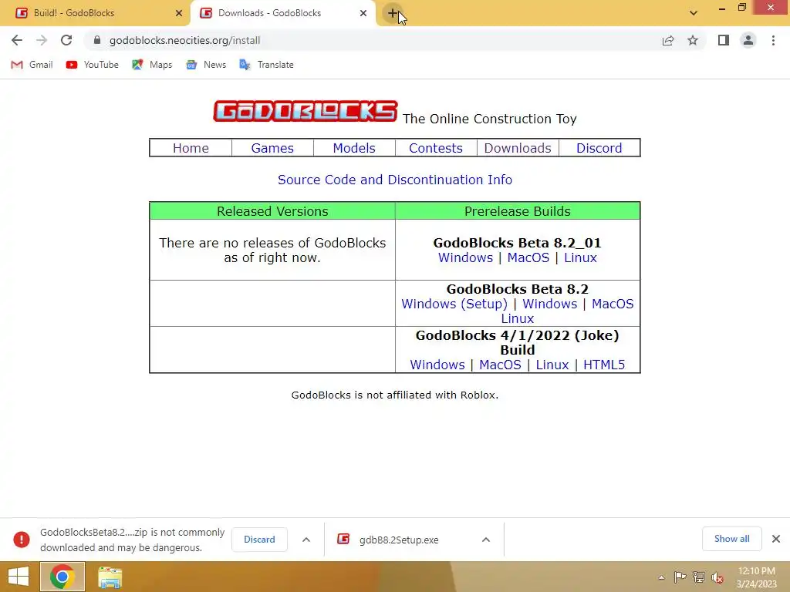Viewport: 790px width, 592px height.
Task: Open Chrome three-dot menu
Action: tap(773, 40)
